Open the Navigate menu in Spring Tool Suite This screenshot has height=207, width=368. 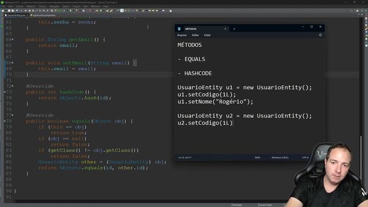tap(54, 6)
